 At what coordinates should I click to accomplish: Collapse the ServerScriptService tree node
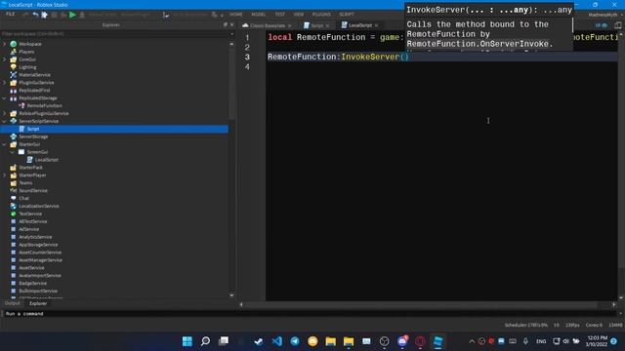pyautogui.click(x=5, y=121)
